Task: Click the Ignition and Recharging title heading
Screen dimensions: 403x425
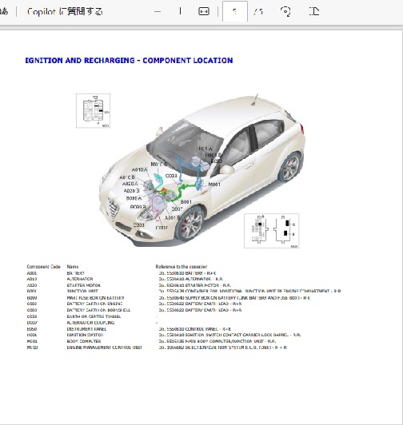Action: click(129, 60)
